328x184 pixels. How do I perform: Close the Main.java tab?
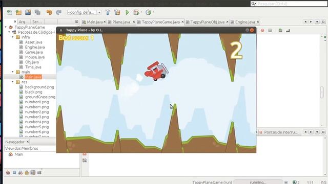105,21
